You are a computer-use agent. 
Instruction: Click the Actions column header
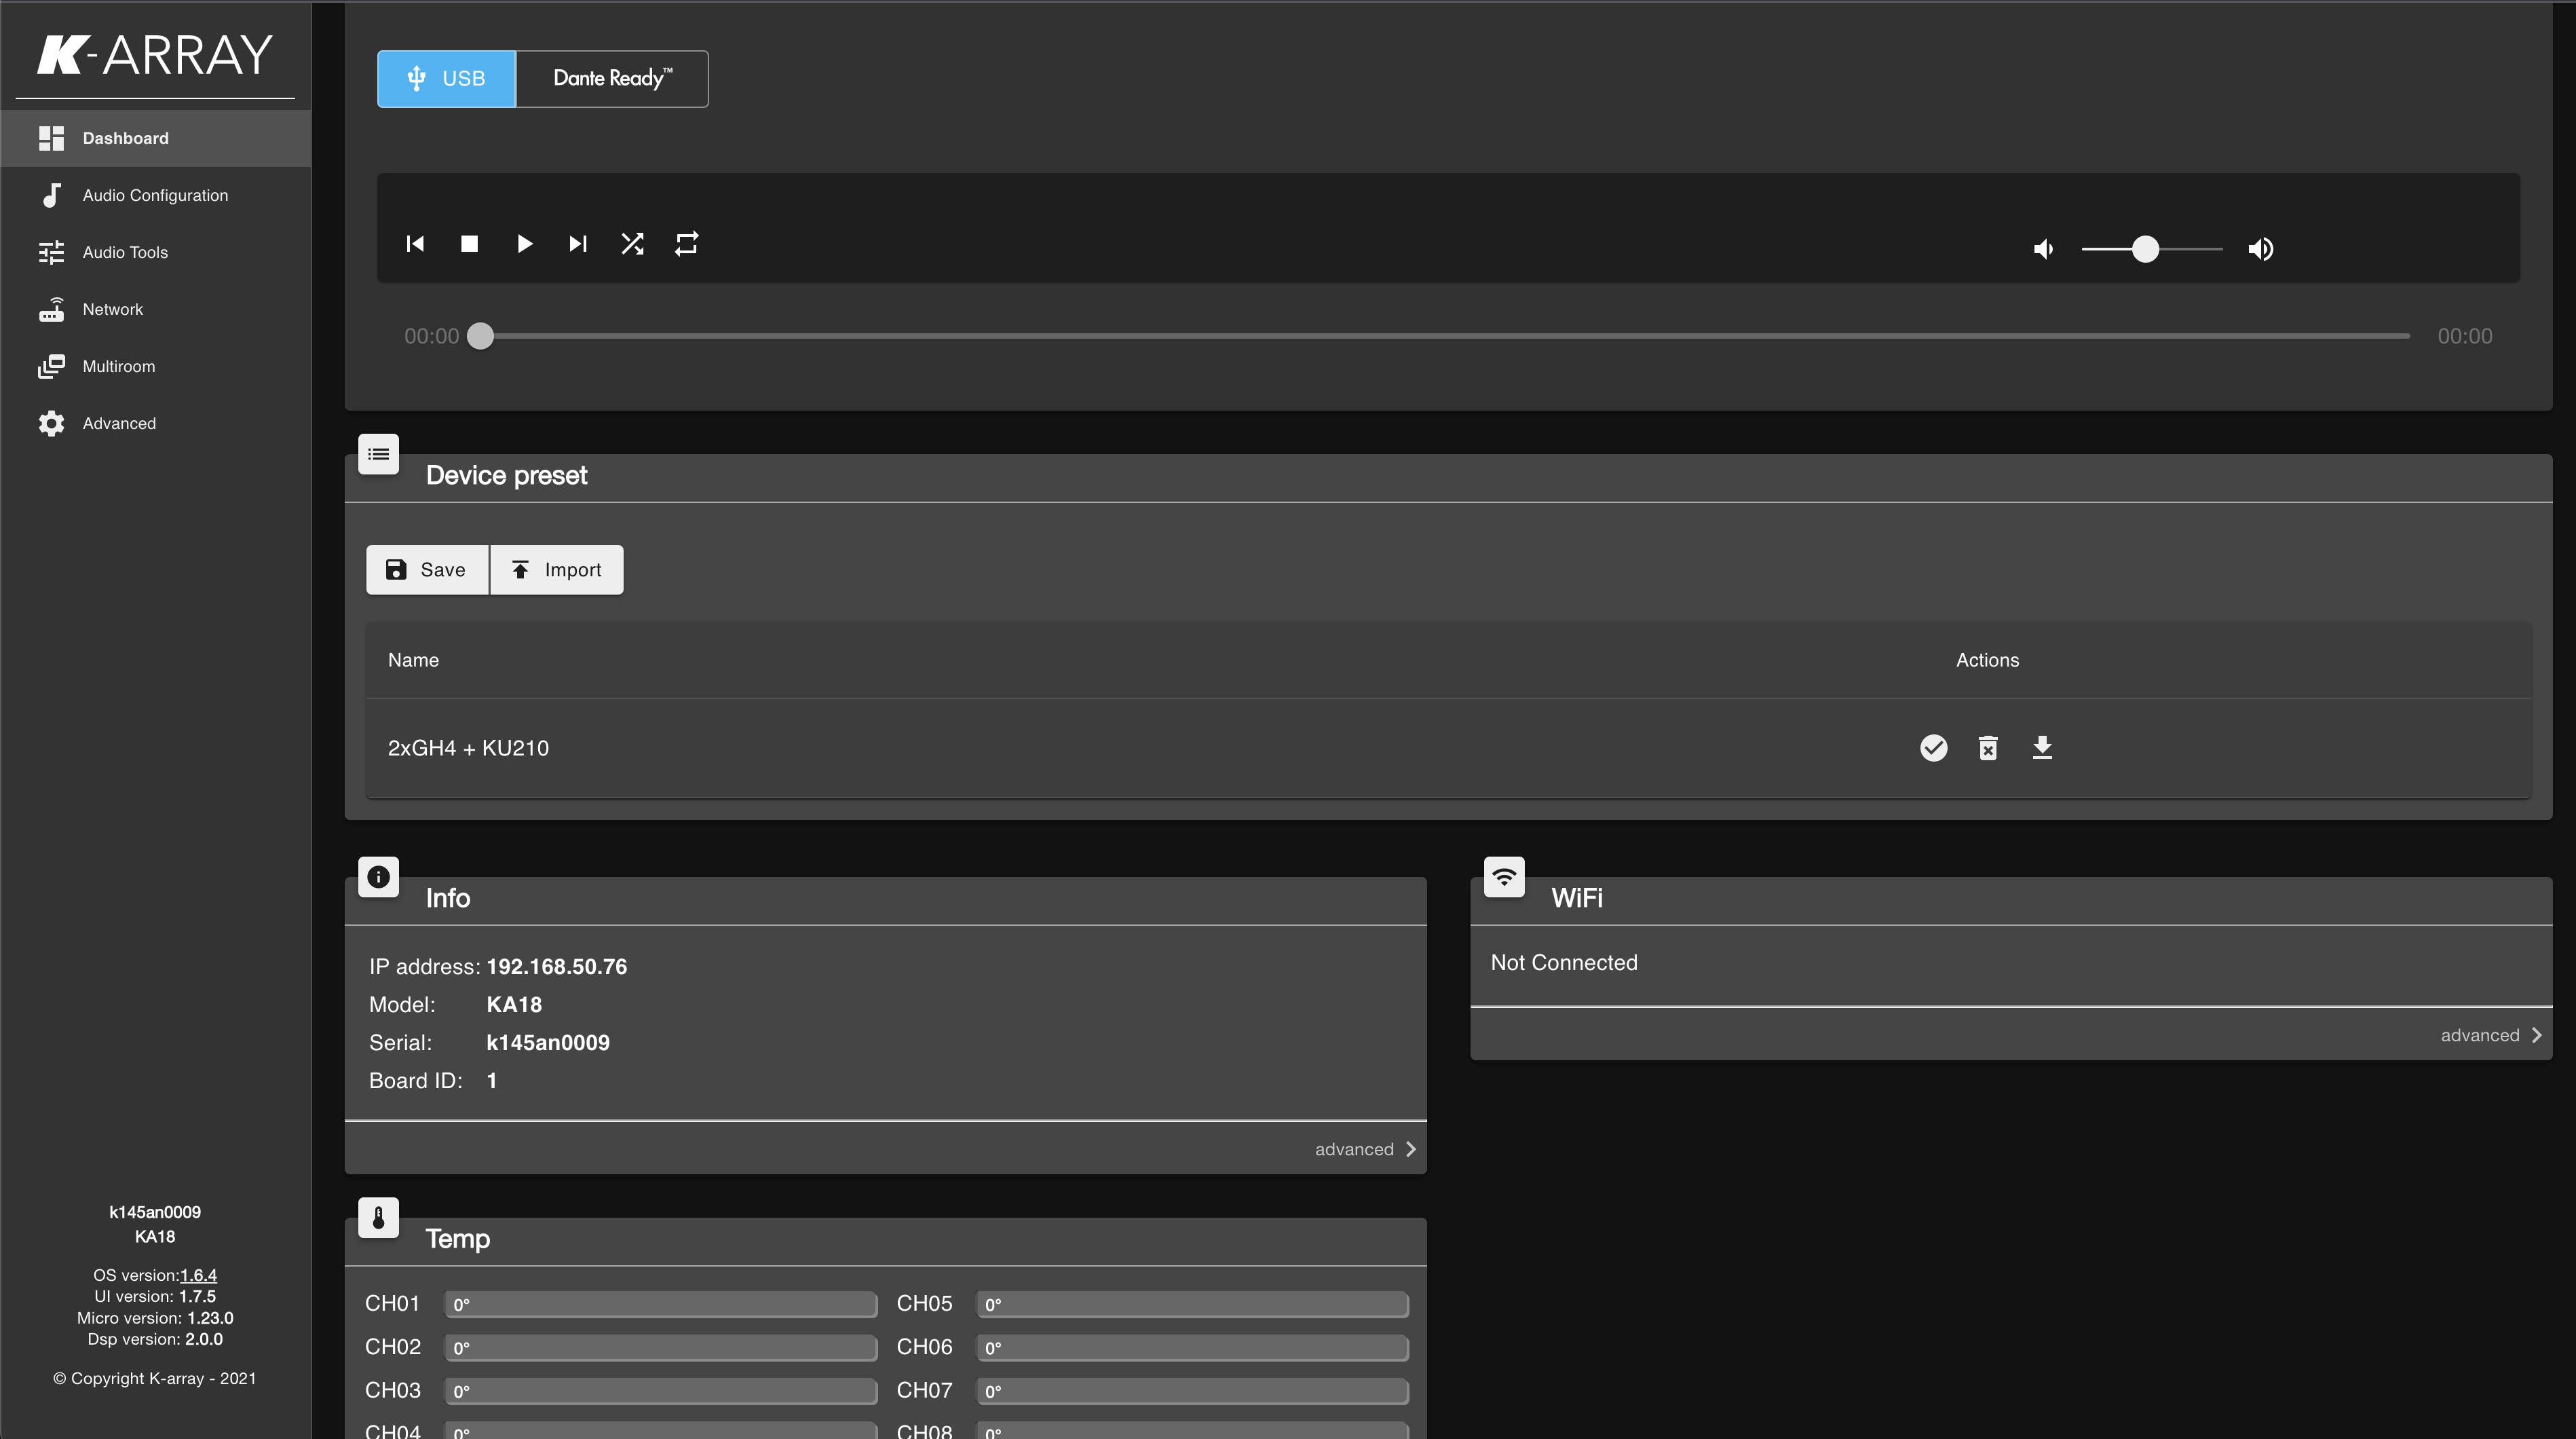pos(1987,660)
